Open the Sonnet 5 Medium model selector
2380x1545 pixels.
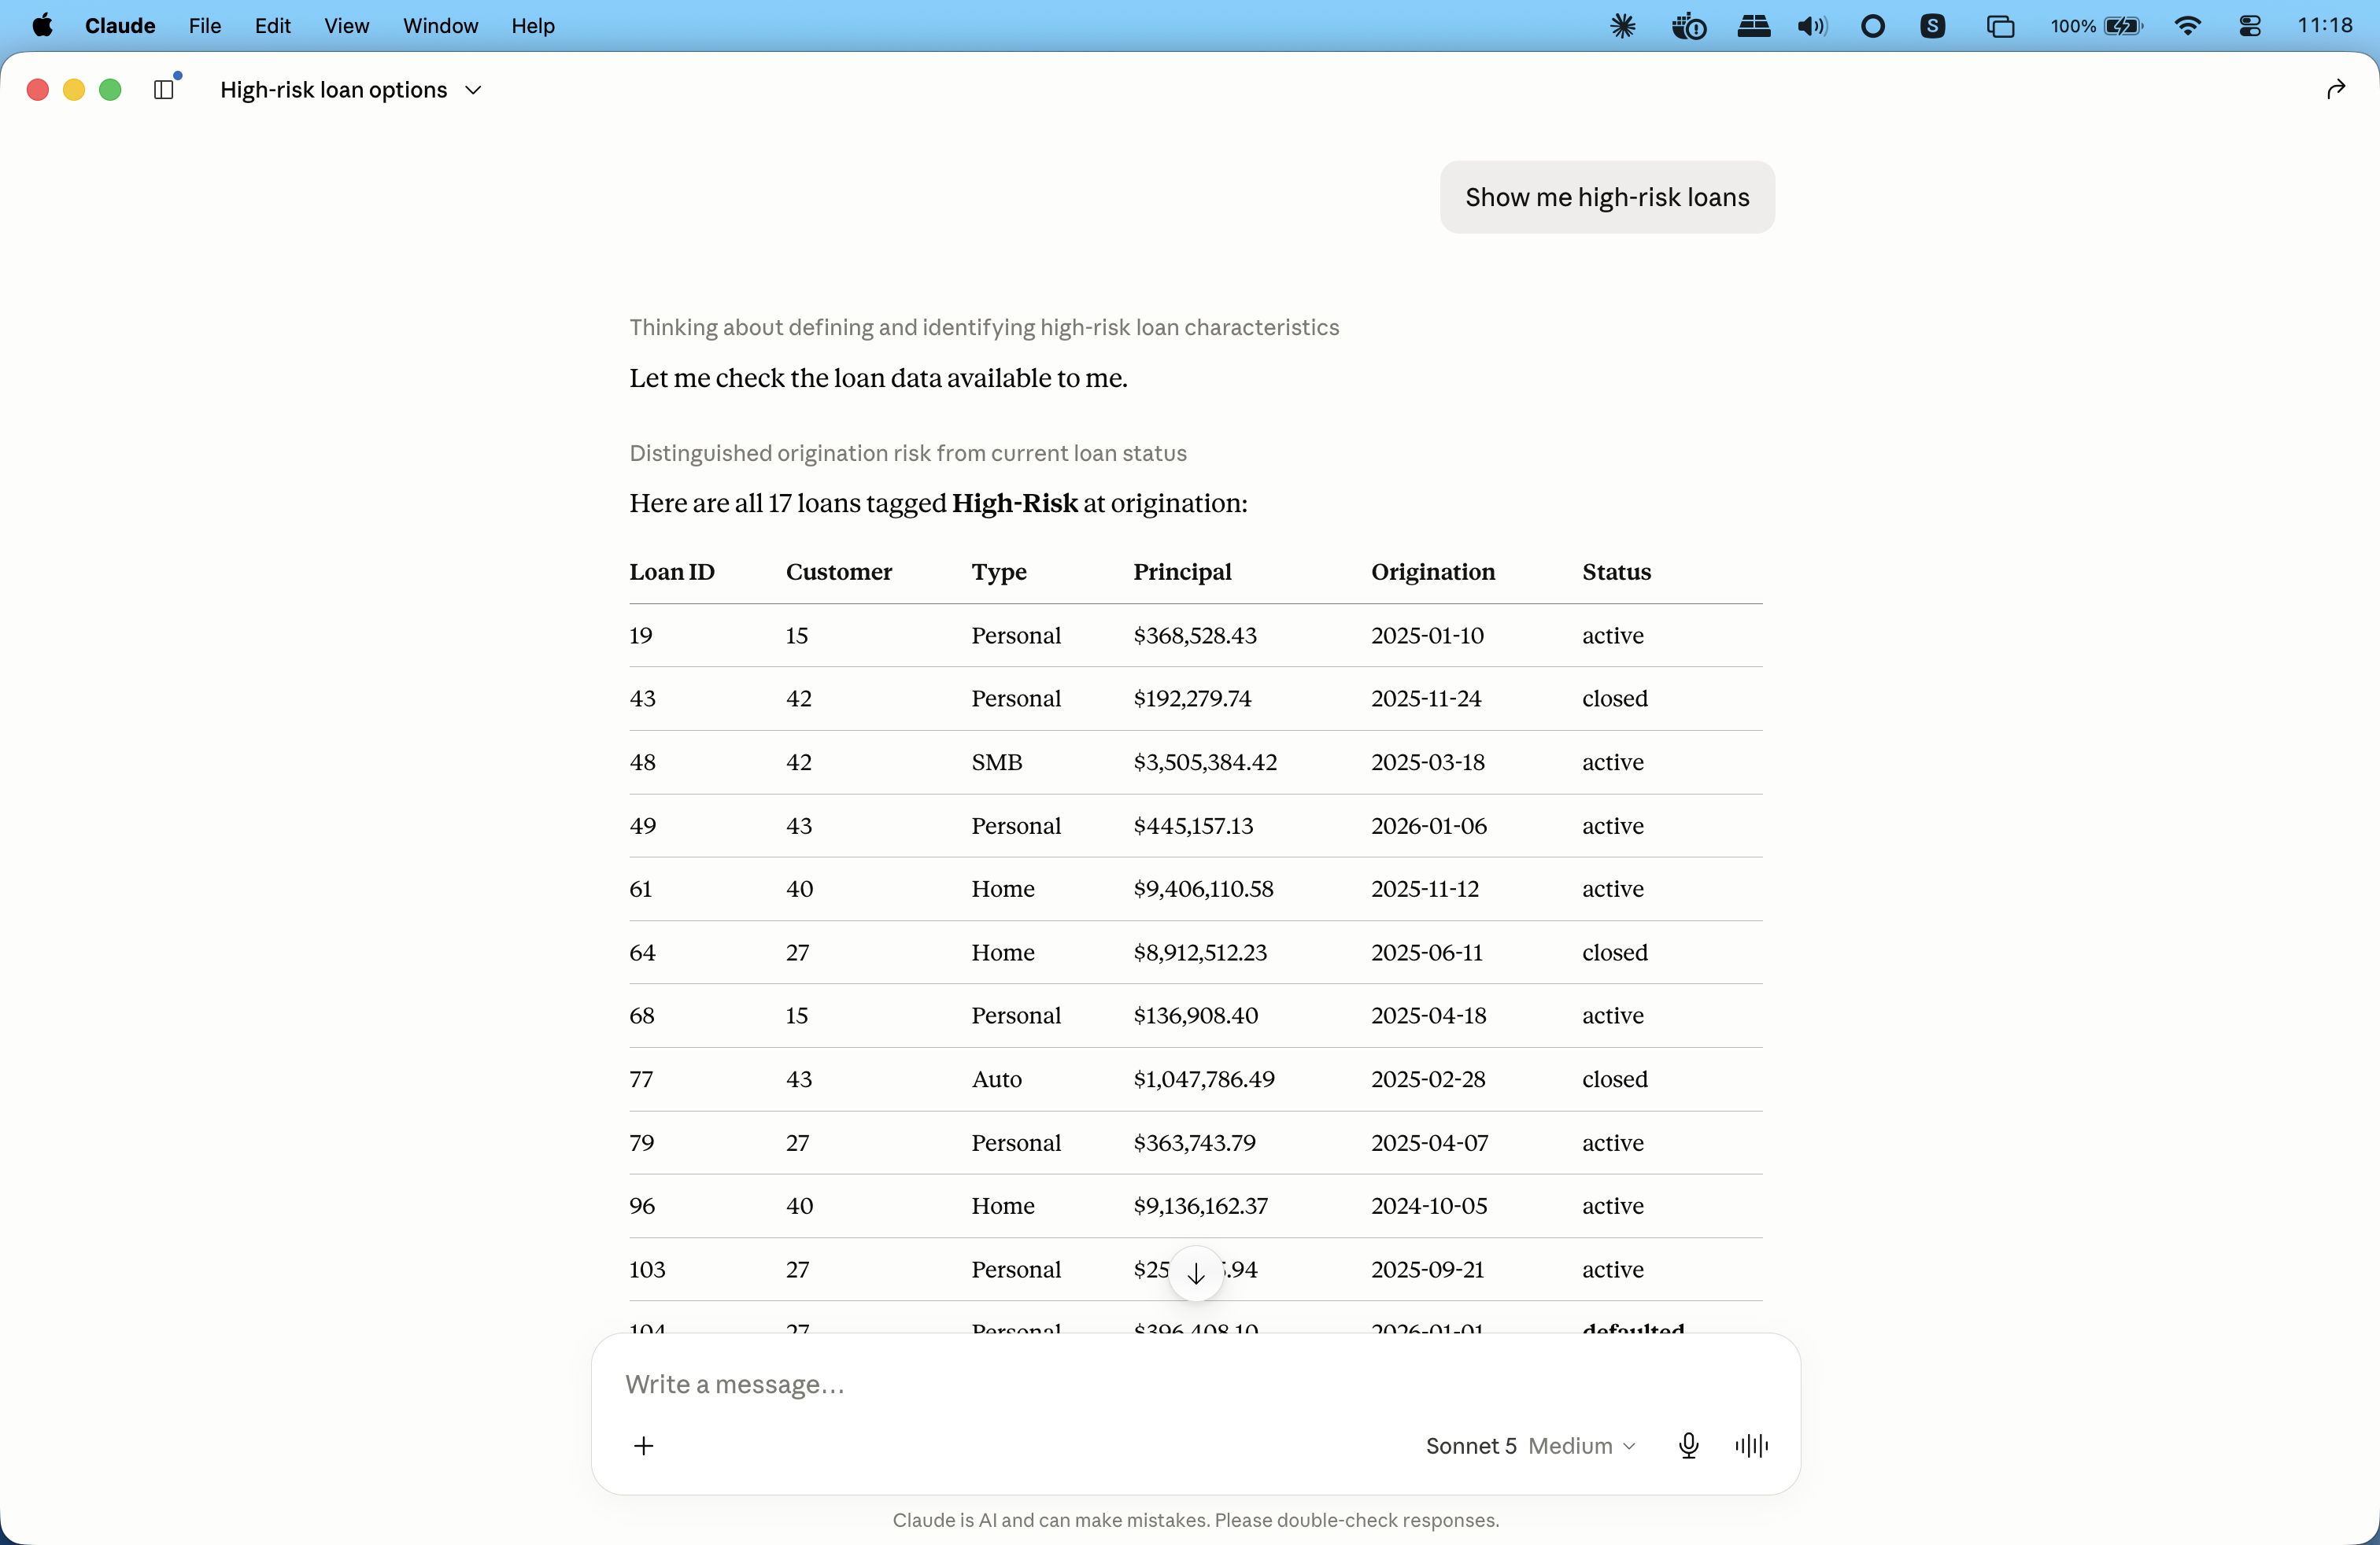tap(1531, 1445)
